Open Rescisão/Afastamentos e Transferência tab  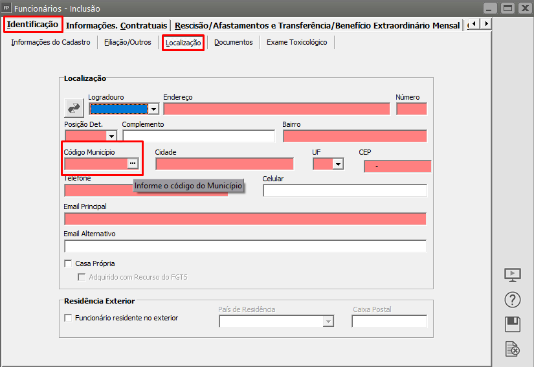pyautogui.click(x=317, y=25)
